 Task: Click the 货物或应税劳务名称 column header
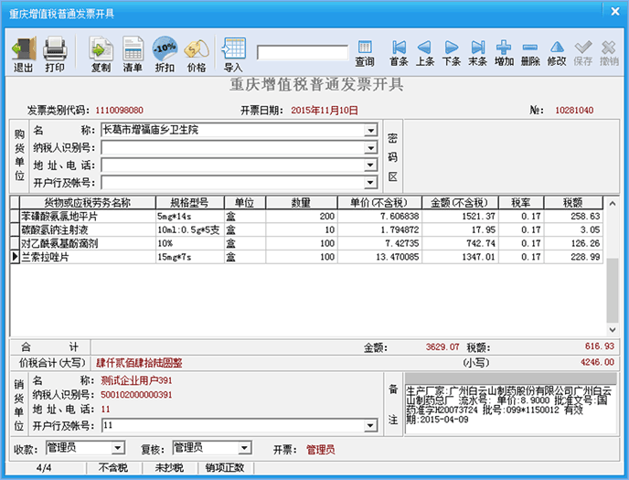click(x=88, y=202)
